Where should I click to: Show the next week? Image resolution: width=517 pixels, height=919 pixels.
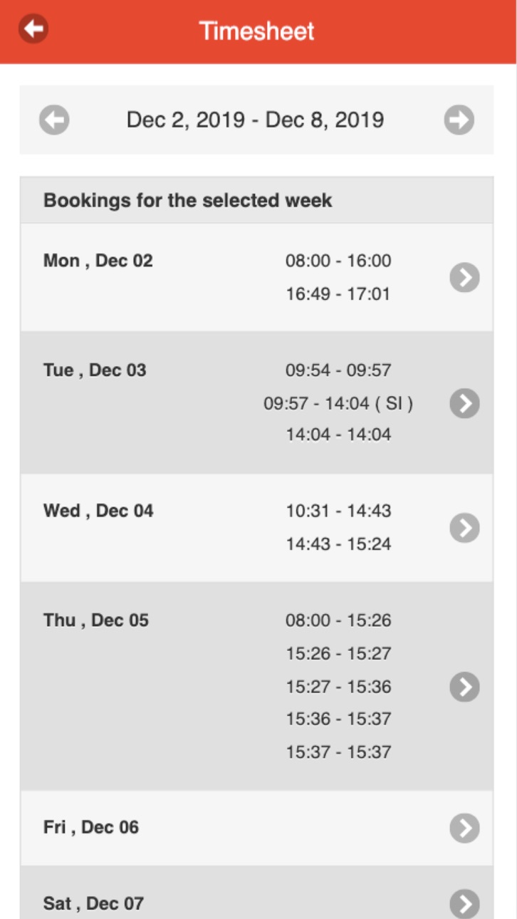(459, 120)
